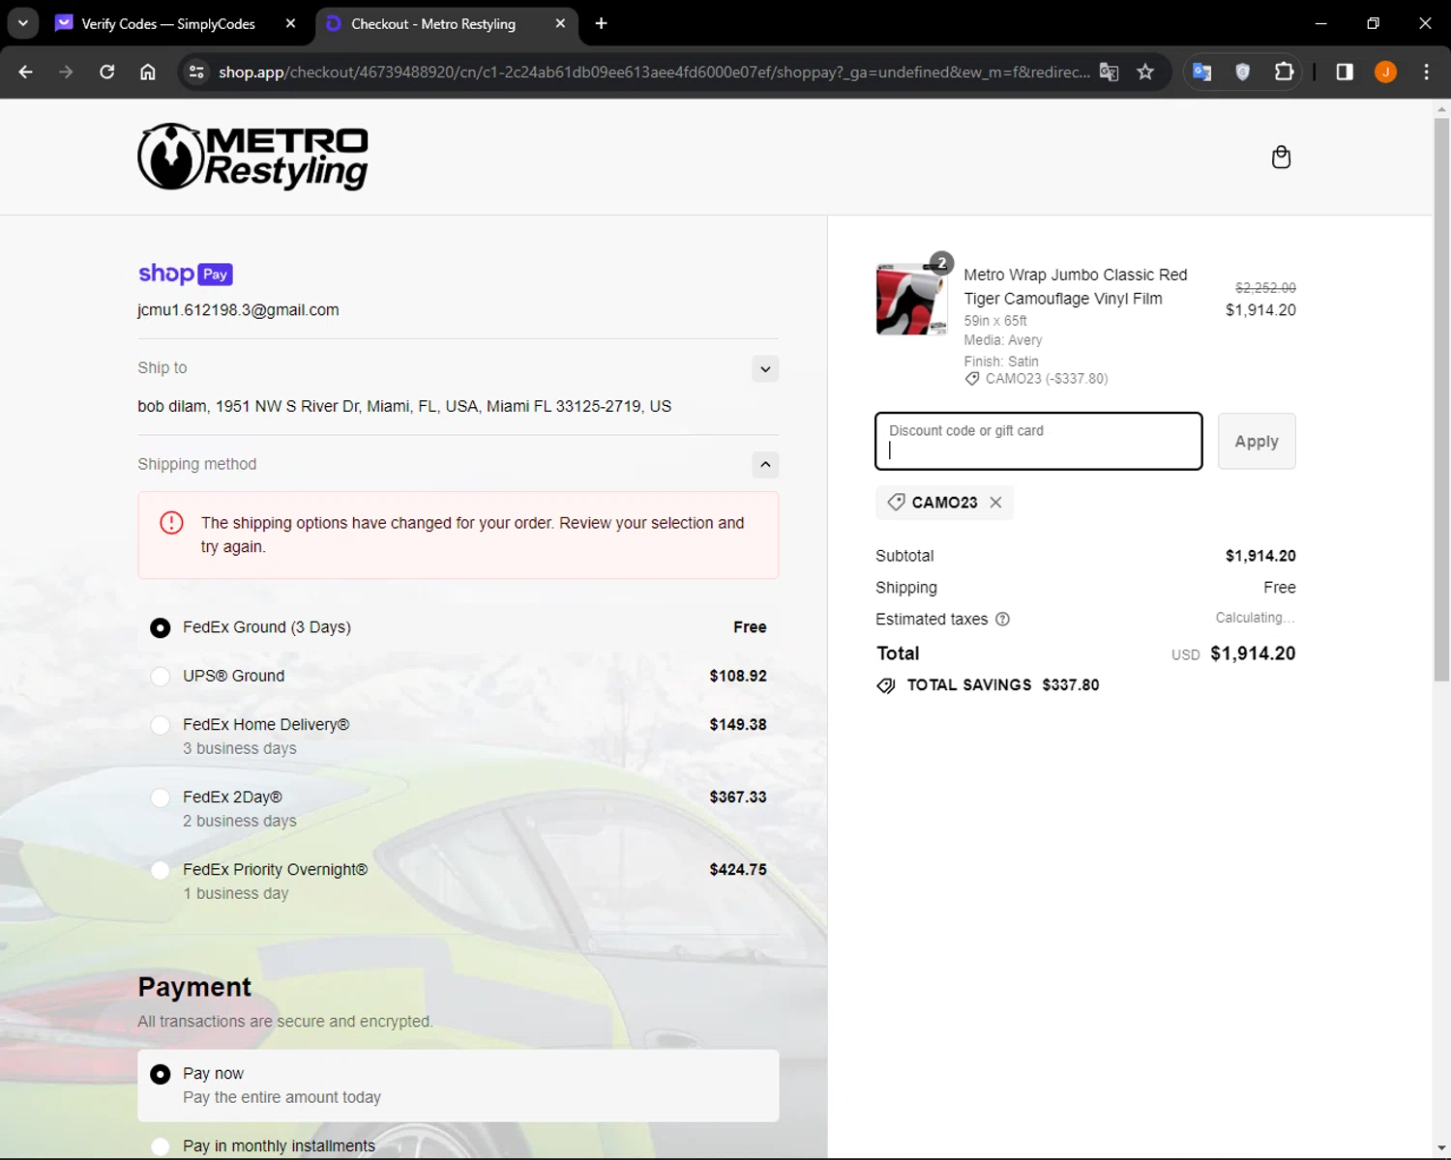The image size is (1451, 1160).
Task: Click the jcmu1.612198.3@gmail.com email text
Action: click(x=238, y=310)
